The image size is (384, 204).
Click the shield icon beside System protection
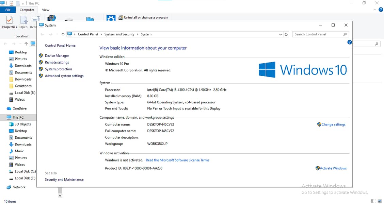pyautogui.click(x=41, y=69)
